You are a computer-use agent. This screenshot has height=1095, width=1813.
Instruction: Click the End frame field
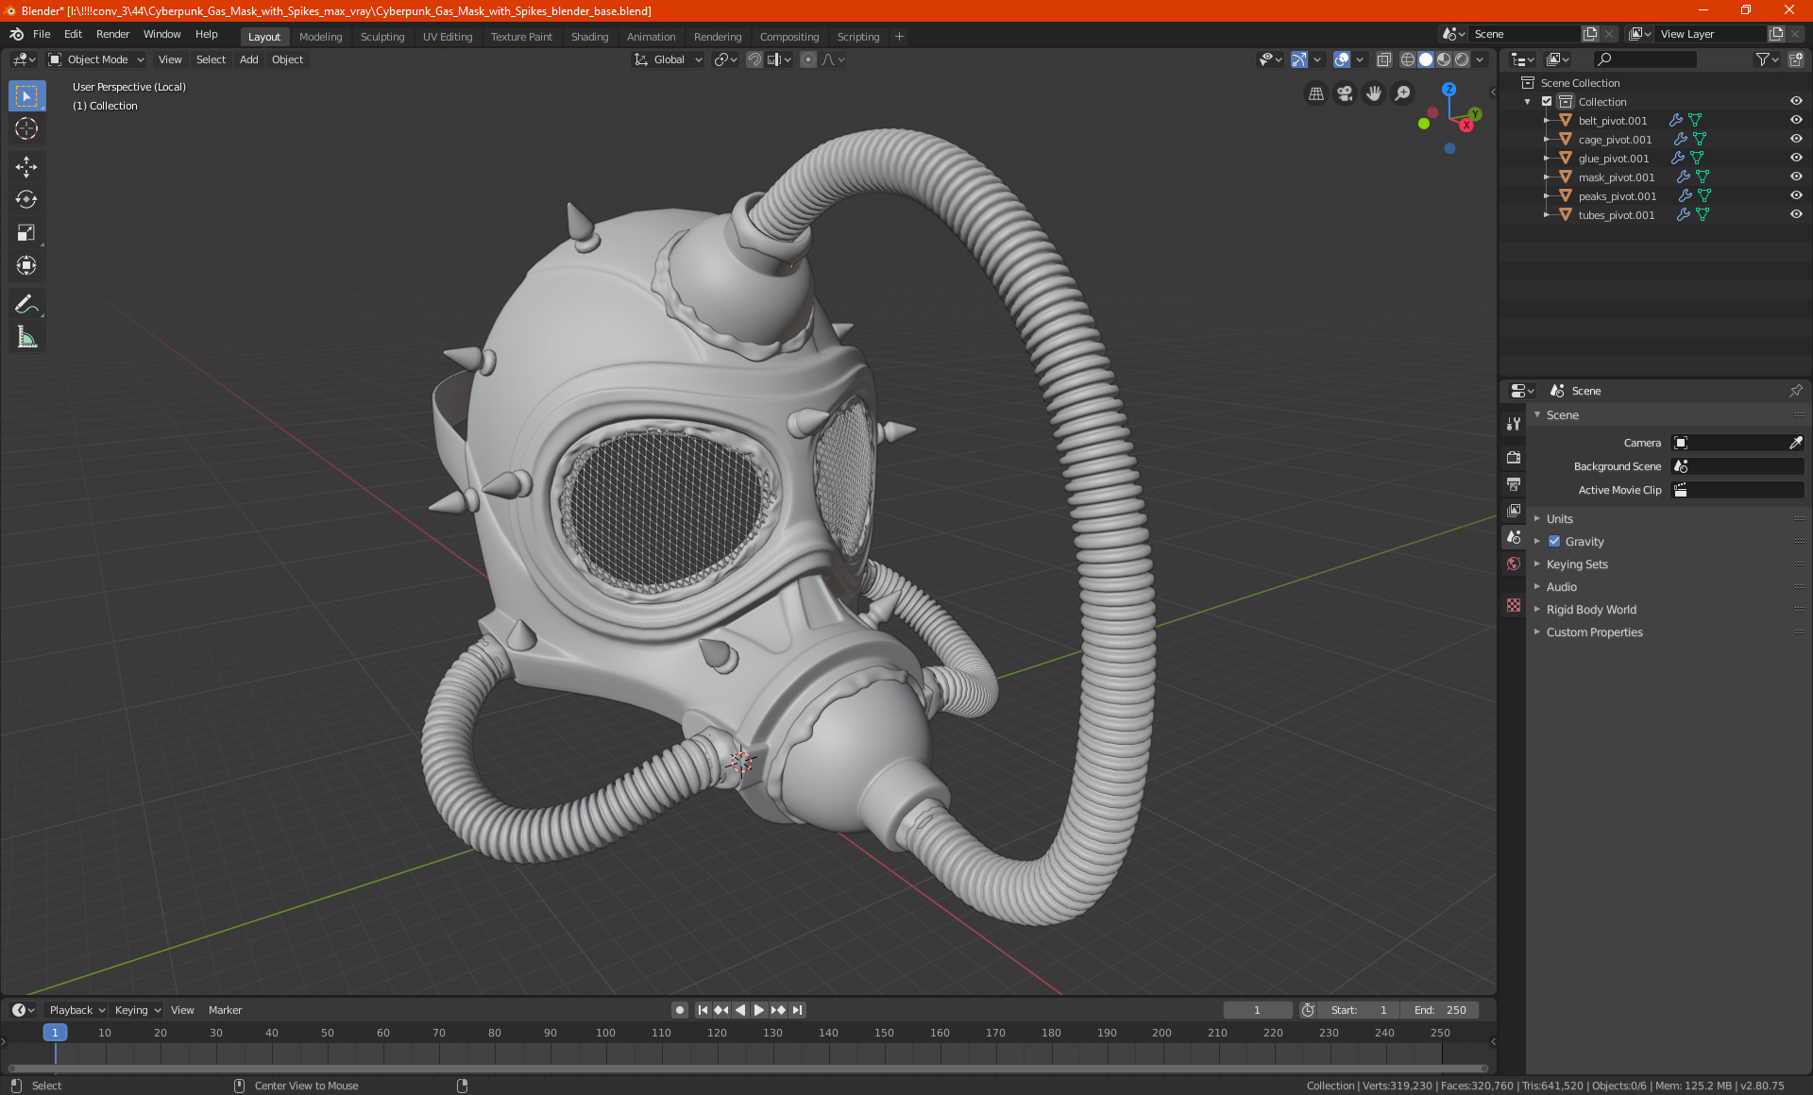[1440, 1010]
